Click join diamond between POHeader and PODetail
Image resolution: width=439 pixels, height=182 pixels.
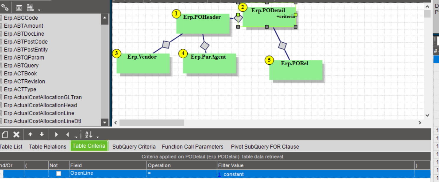tap(238, 19)
